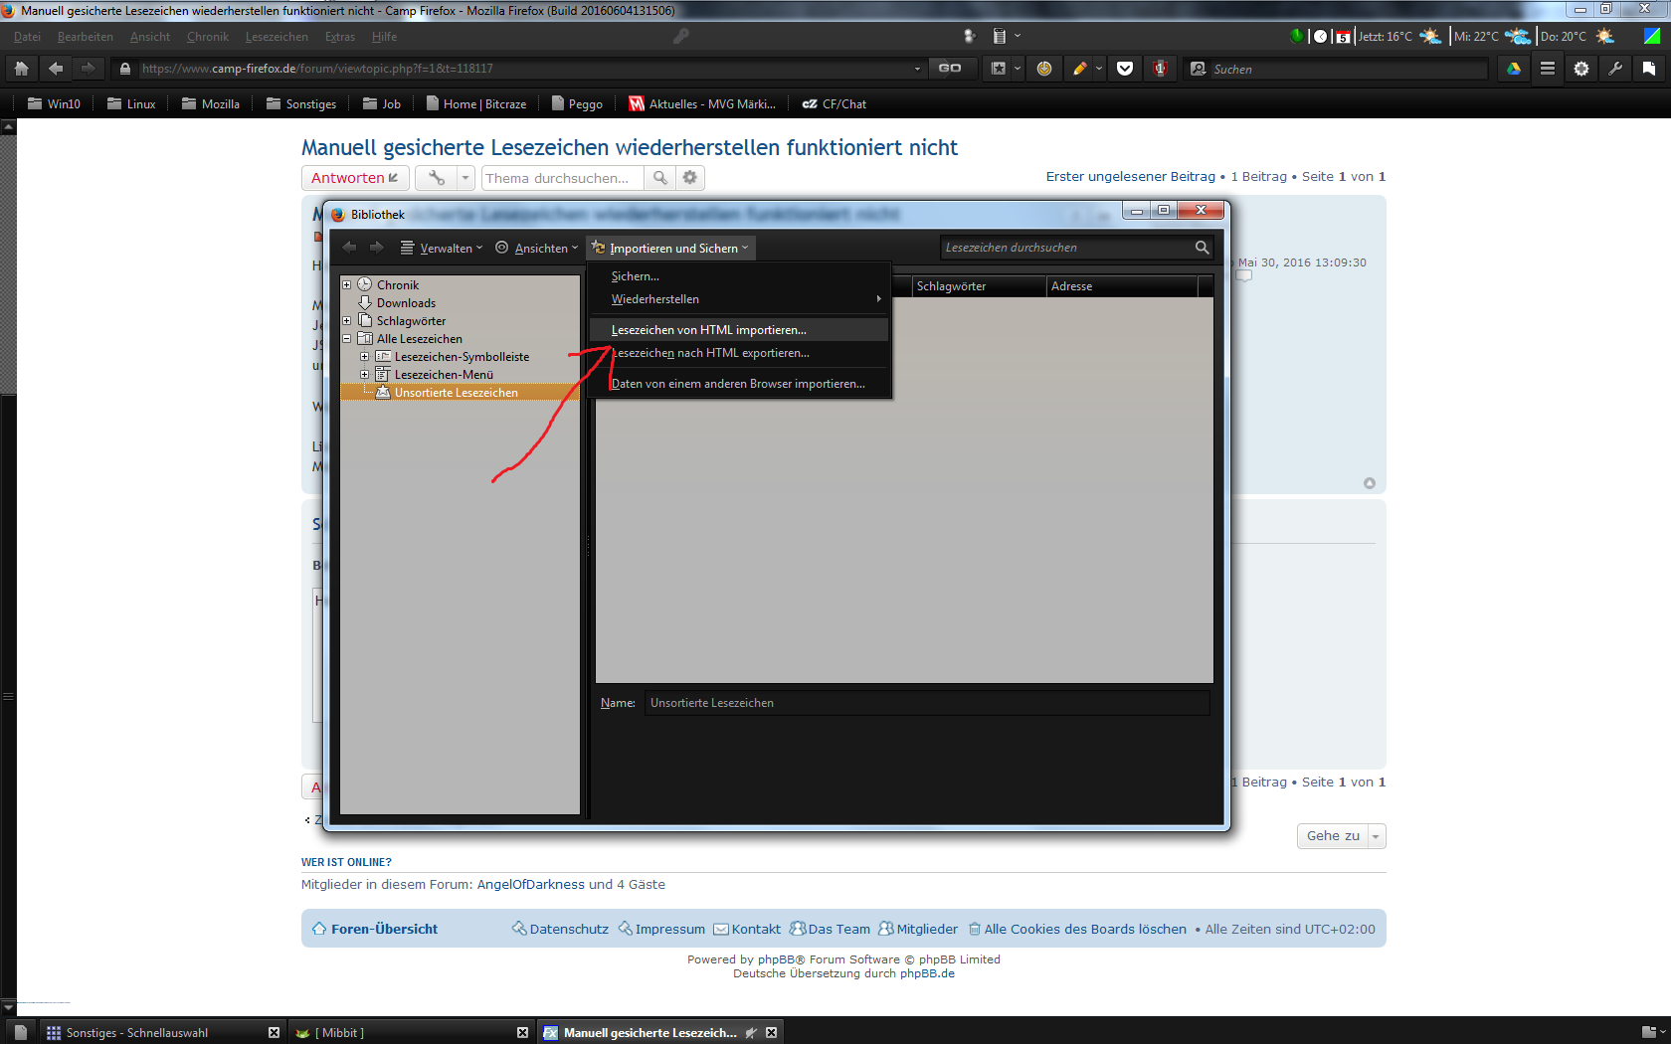Open the Google Drive toolbar icon

pyautogui.click(x=1513, y=69)
